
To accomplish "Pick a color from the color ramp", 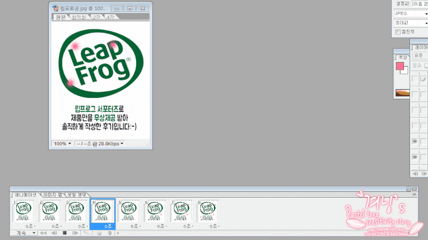I will 402,93.
